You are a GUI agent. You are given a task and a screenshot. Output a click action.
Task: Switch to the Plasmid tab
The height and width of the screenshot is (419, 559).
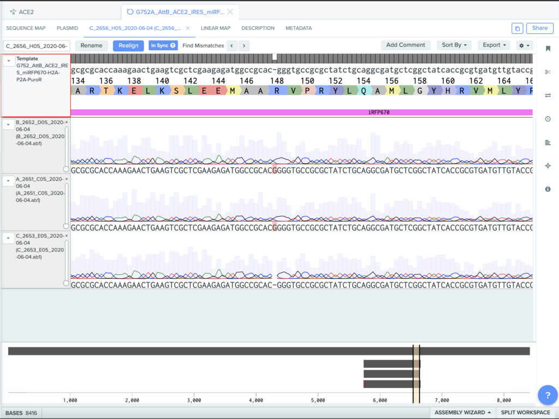click(67, 28)
